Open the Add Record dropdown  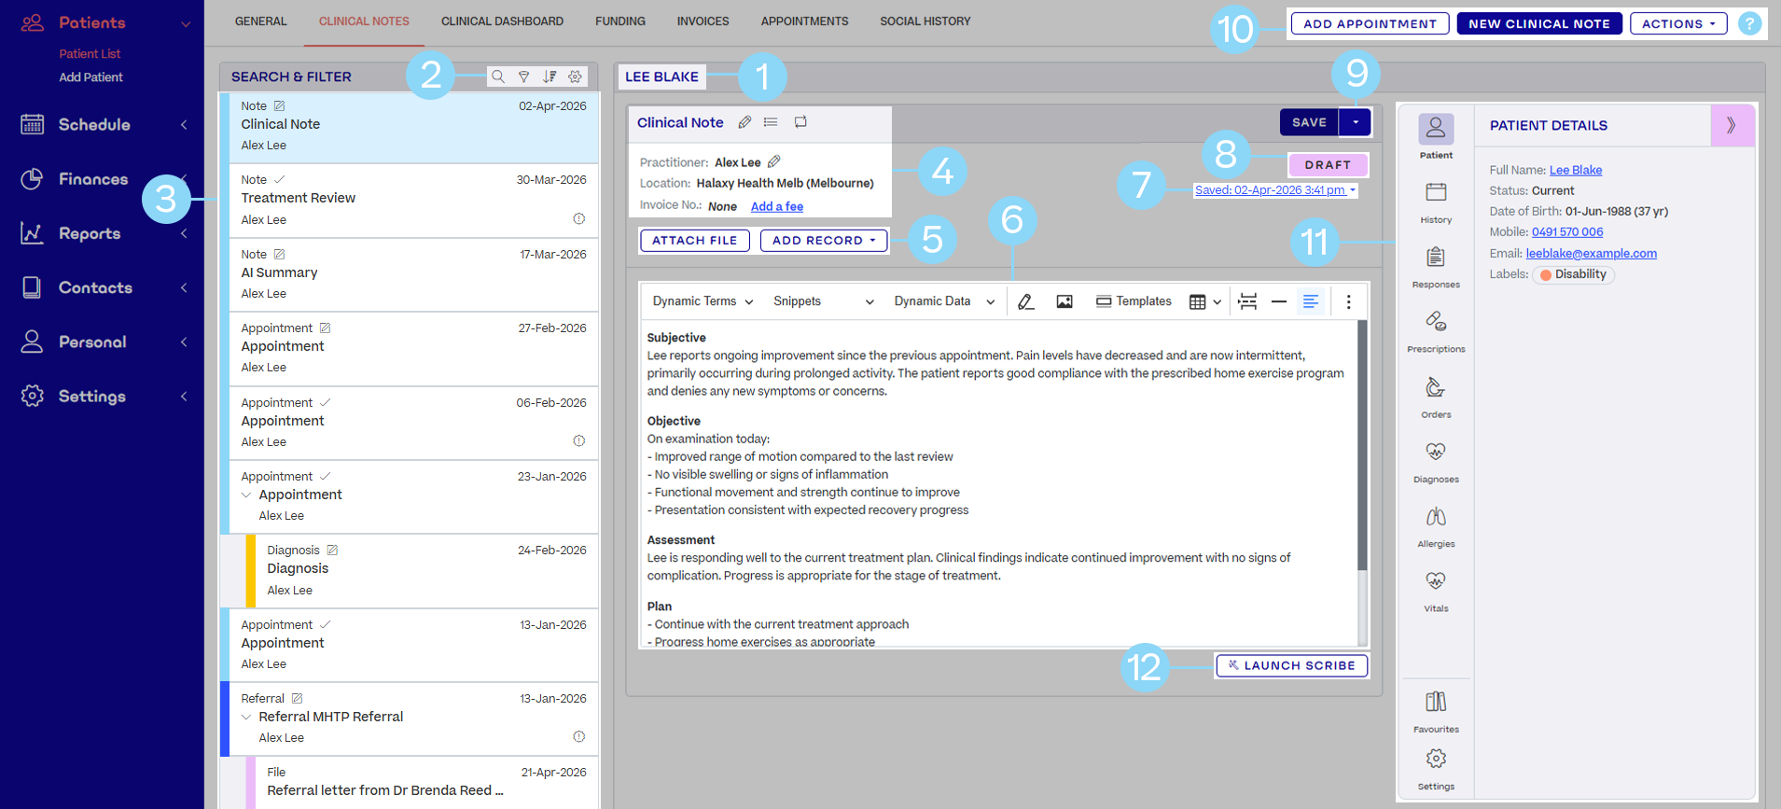824,240
